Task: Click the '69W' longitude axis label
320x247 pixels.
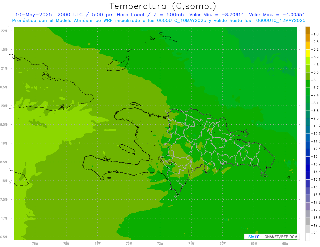Action: point(254,244)
